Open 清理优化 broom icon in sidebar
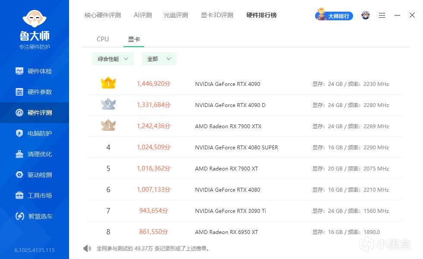The width and height of the screenshot is (423, 259). click(19, 154)
